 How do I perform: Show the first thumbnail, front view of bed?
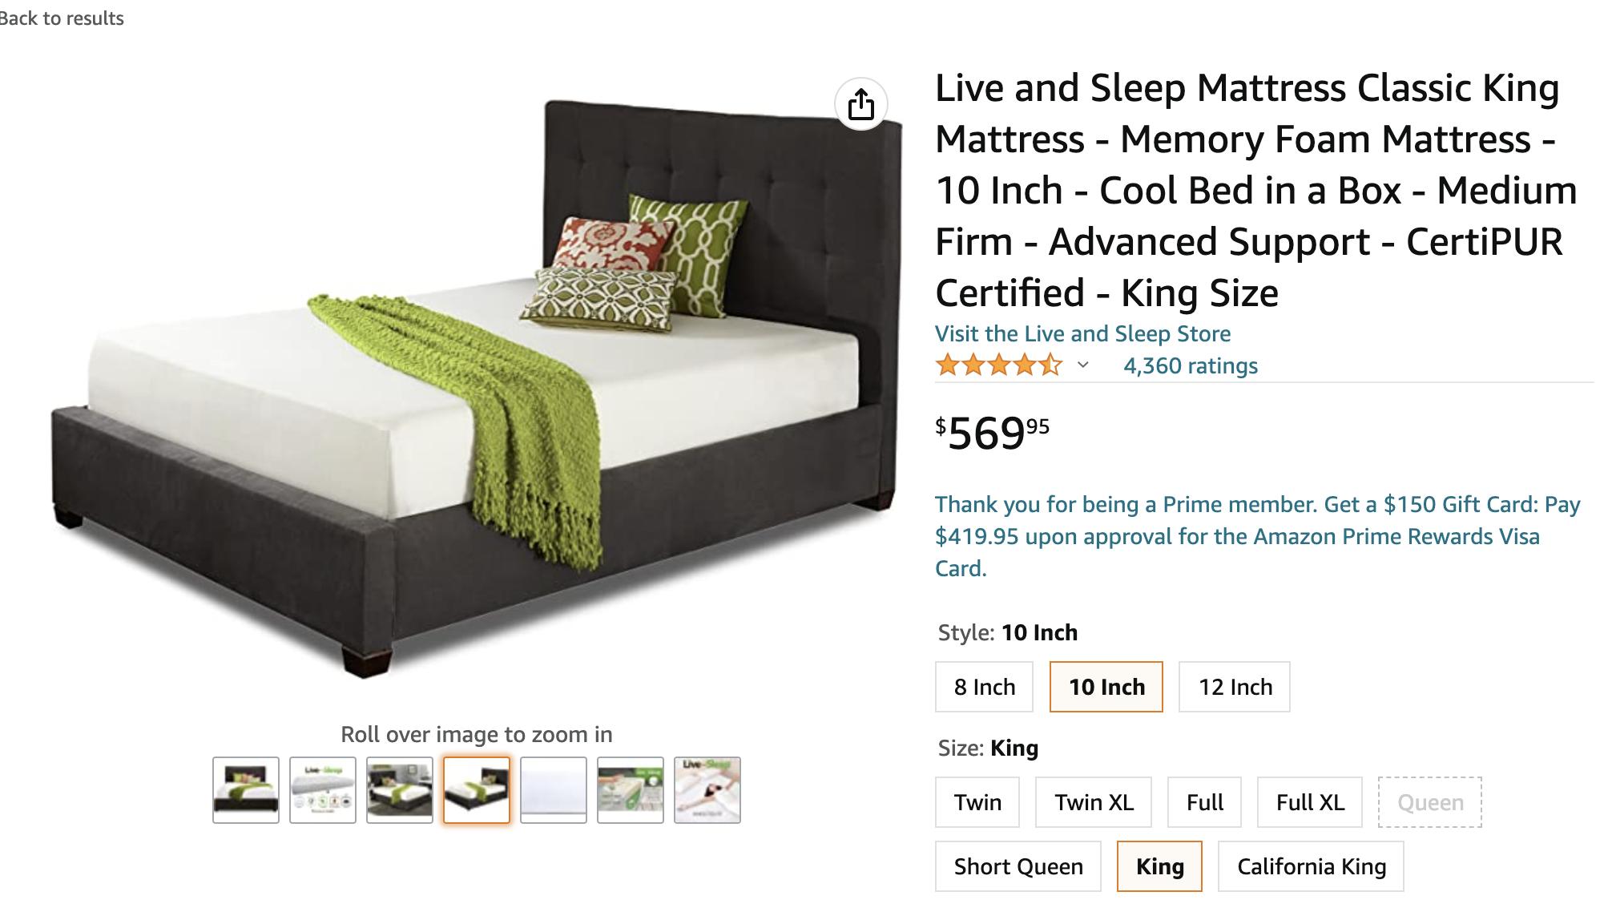(246, 790)
